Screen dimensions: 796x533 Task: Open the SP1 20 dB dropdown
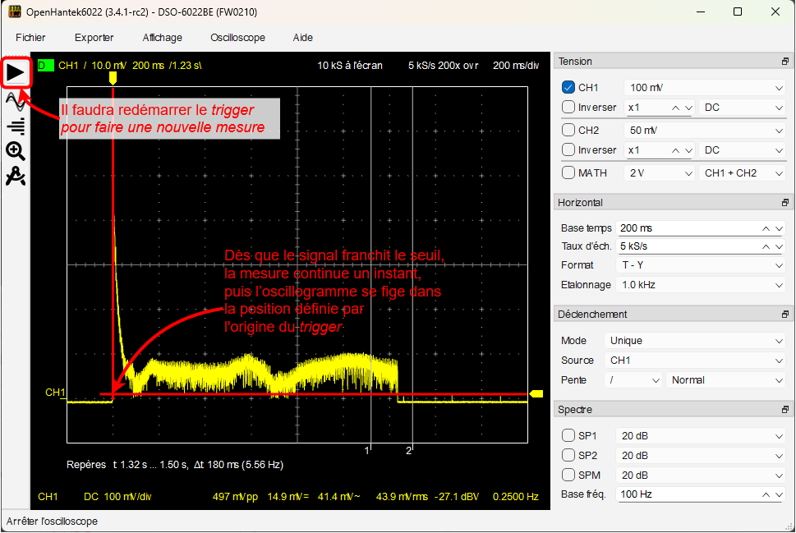coord(701,436)
